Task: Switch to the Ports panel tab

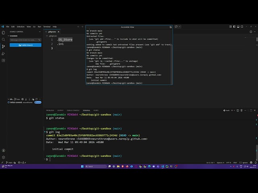Action: click(x=96, y=111)
